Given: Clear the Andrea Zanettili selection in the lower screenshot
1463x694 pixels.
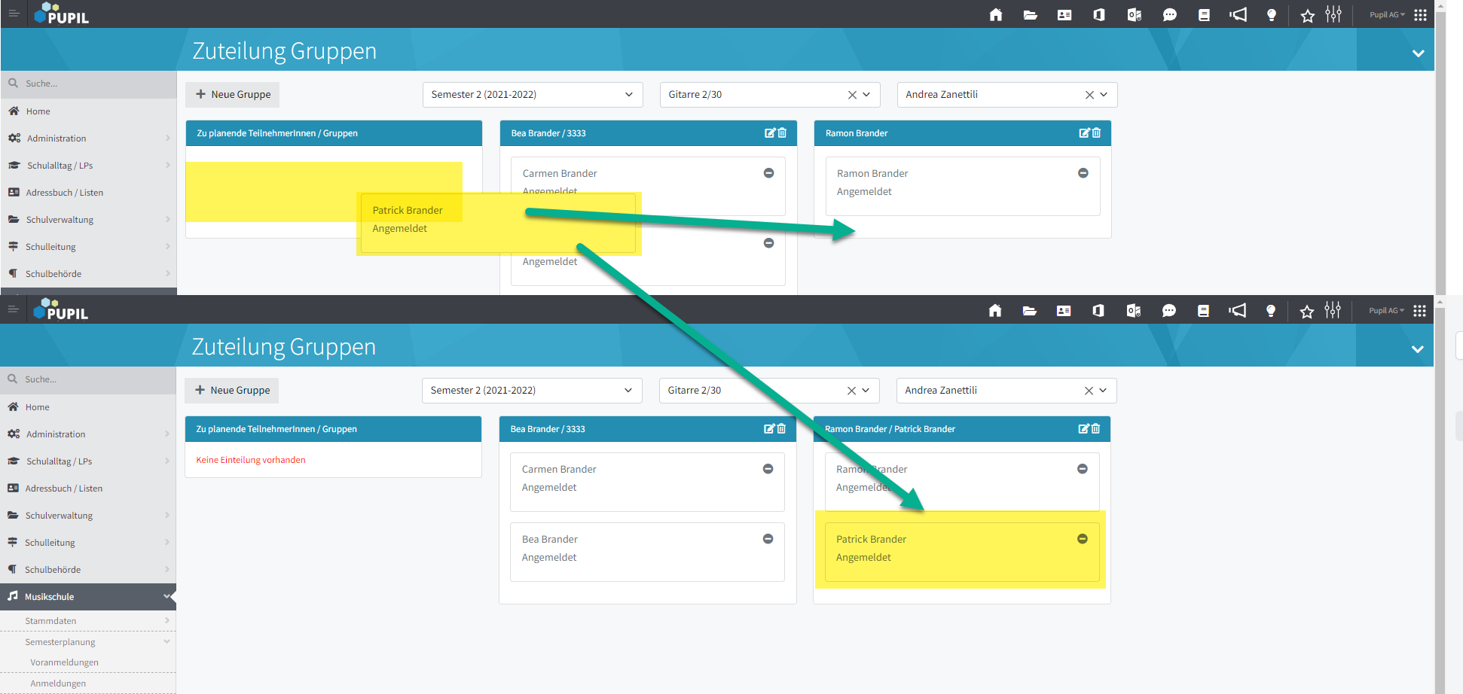Looking at the screenshot, I should tap(1089, 391).
